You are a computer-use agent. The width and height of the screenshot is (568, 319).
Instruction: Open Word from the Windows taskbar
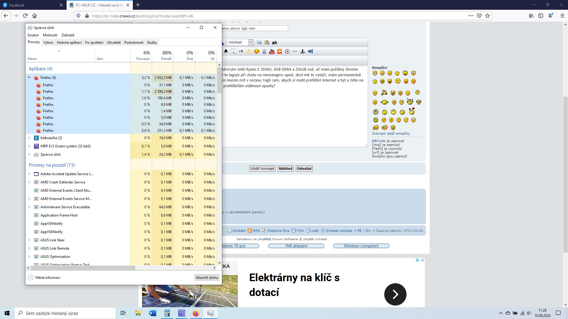click(x=153, y=313)
